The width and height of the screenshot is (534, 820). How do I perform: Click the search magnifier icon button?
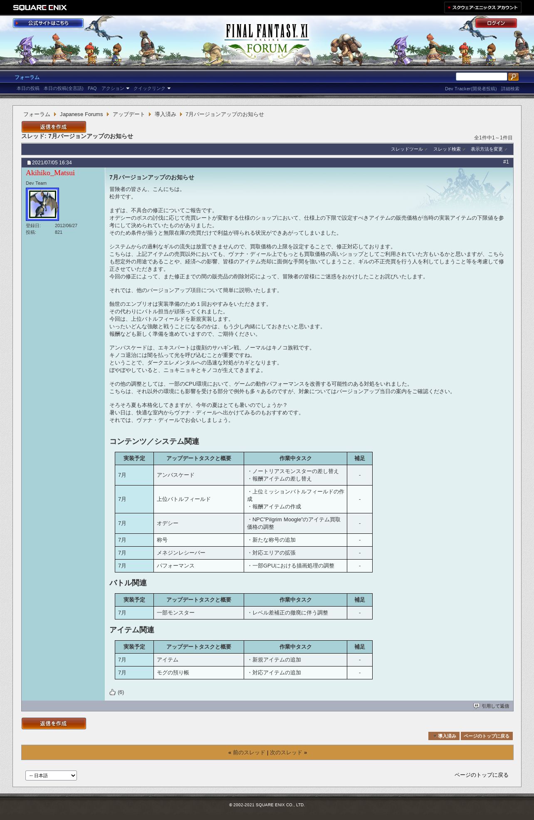(x=513, y=77)
